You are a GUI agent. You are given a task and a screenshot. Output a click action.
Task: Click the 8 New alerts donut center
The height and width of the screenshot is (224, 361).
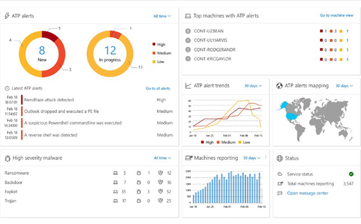click(x=42, y=54)
